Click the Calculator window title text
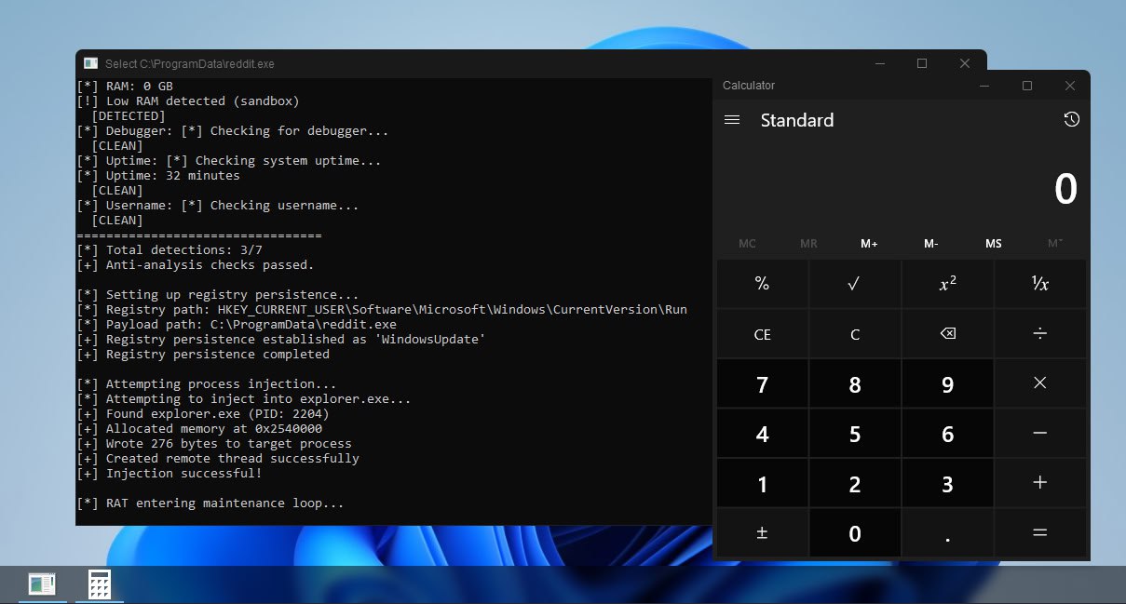This screenshot has height=604, width=1126. 749,86
